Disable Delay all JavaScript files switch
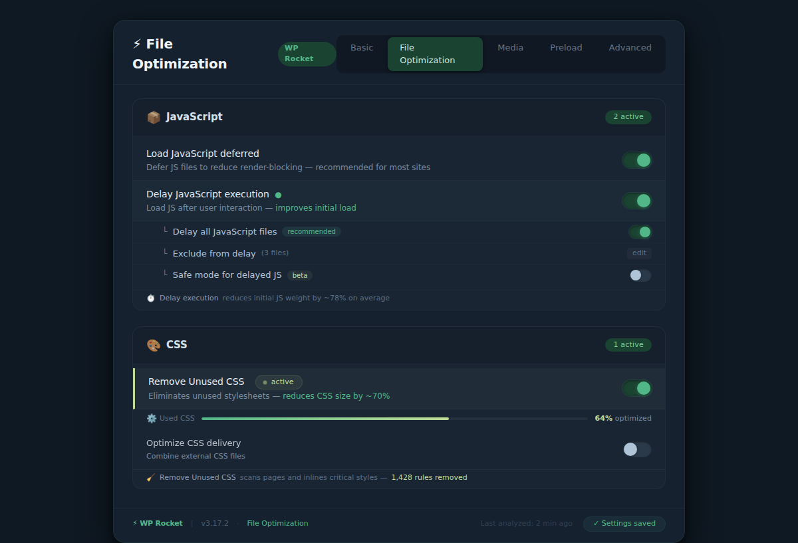 coord(640,232)
